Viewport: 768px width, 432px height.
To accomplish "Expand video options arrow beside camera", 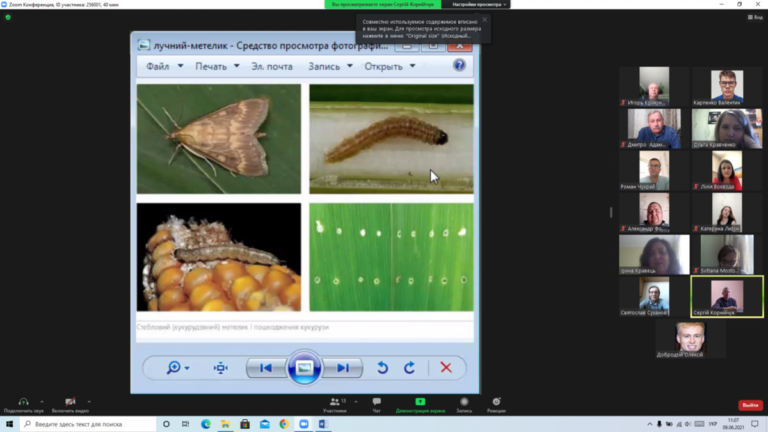I will [89, 402].
